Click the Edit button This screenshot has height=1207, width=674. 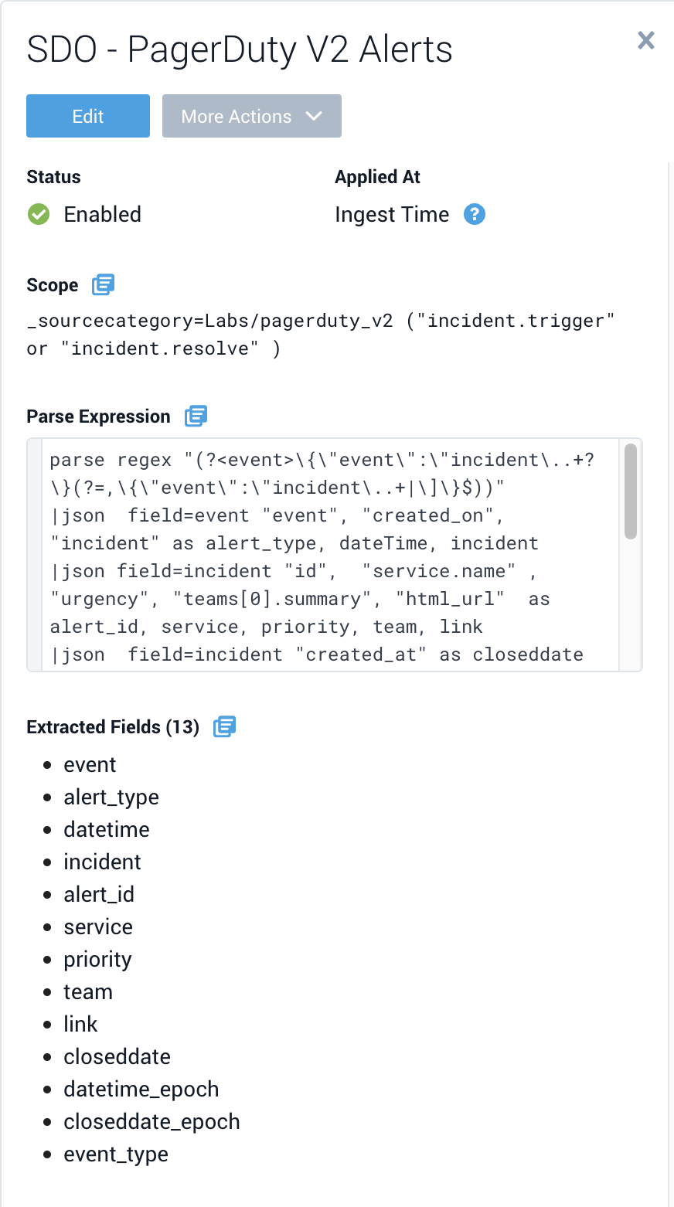point(87,116)
